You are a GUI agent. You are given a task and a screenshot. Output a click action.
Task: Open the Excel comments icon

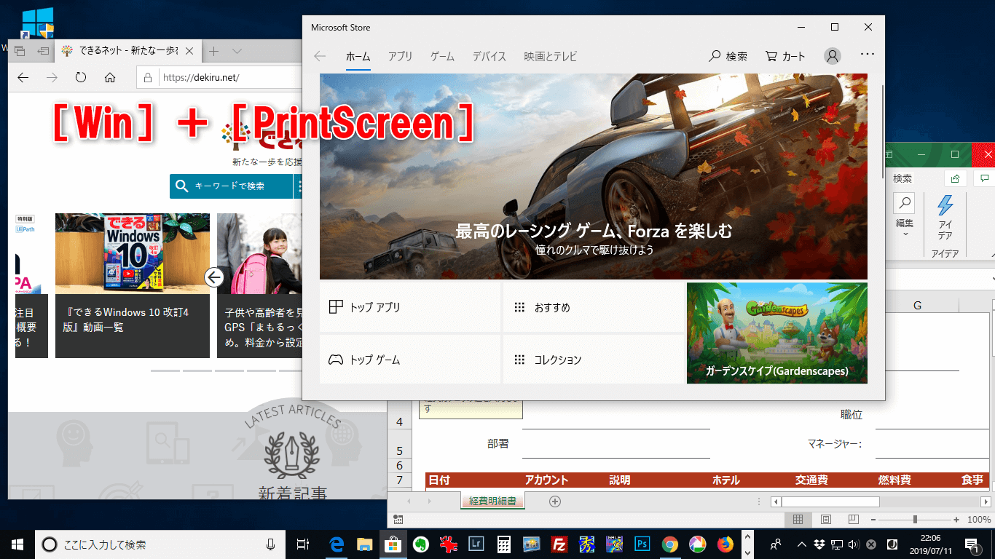984,178
